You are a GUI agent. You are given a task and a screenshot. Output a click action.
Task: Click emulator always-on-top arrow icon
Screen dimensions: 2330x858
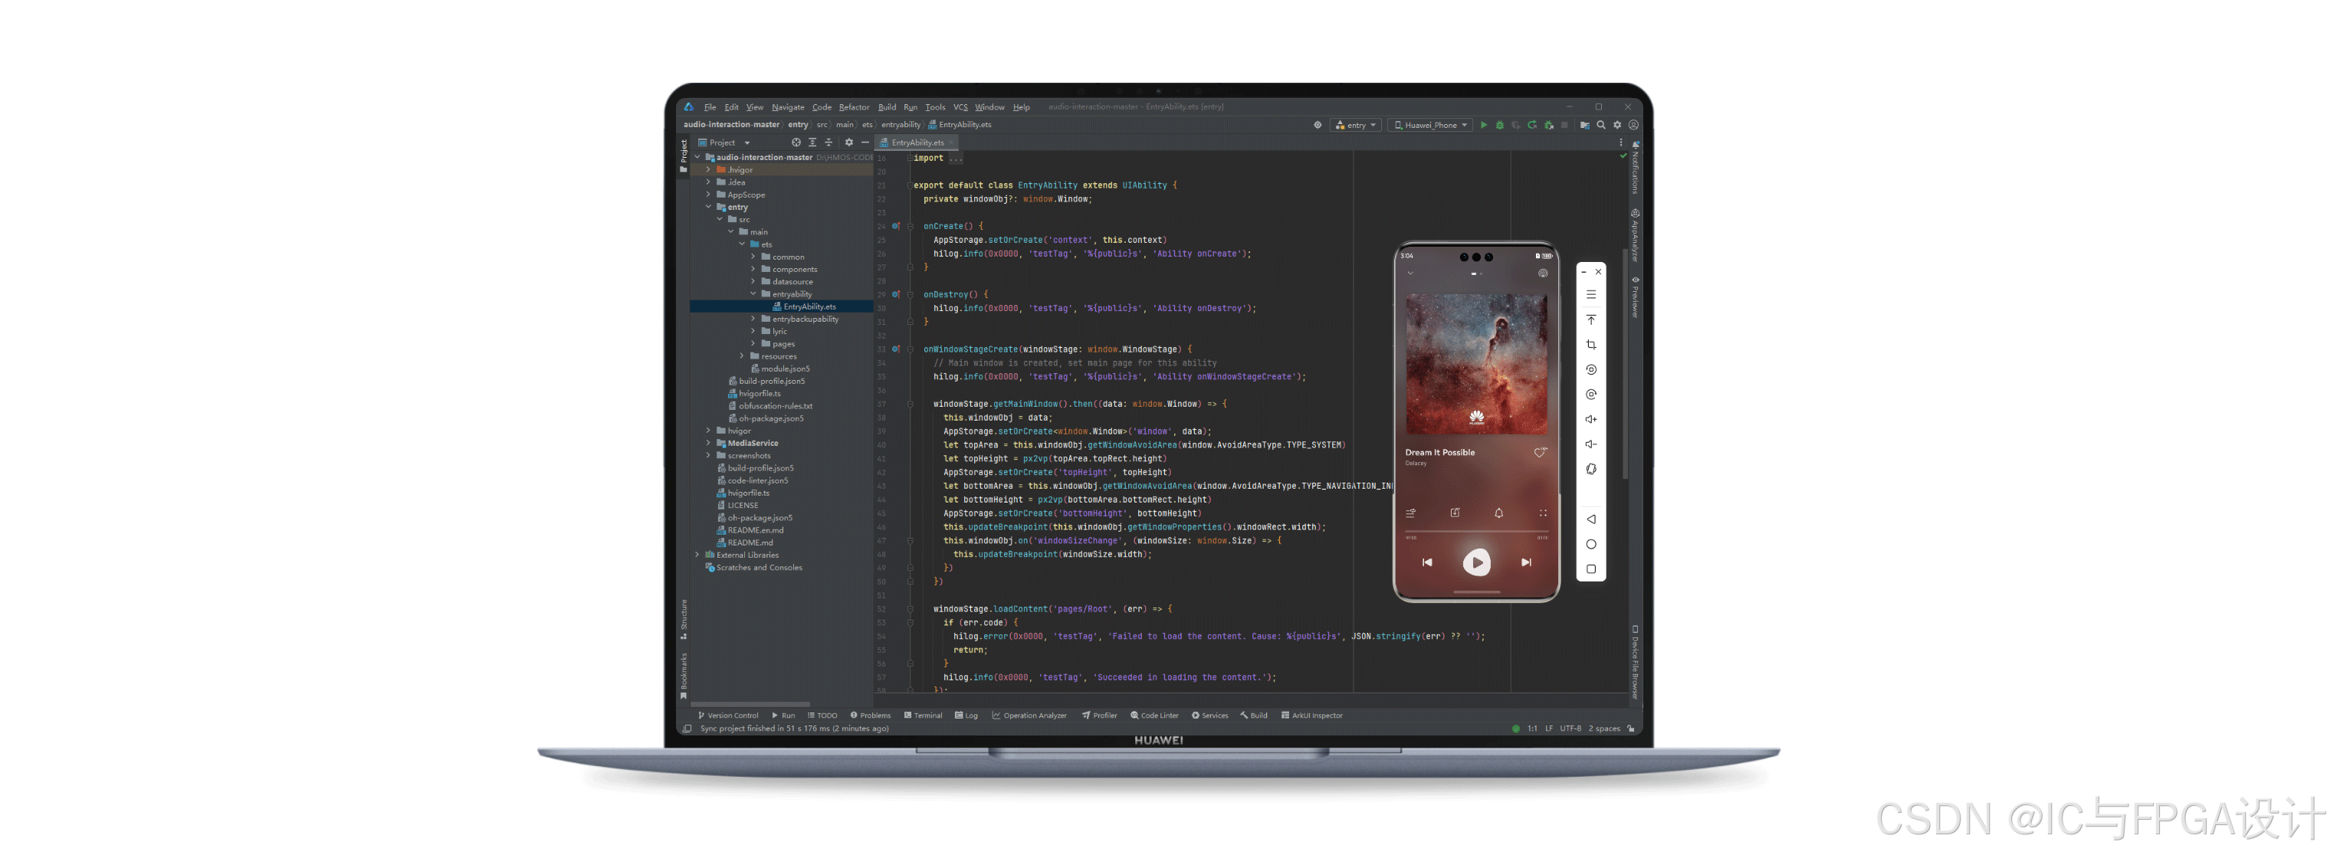[1591, 319]
